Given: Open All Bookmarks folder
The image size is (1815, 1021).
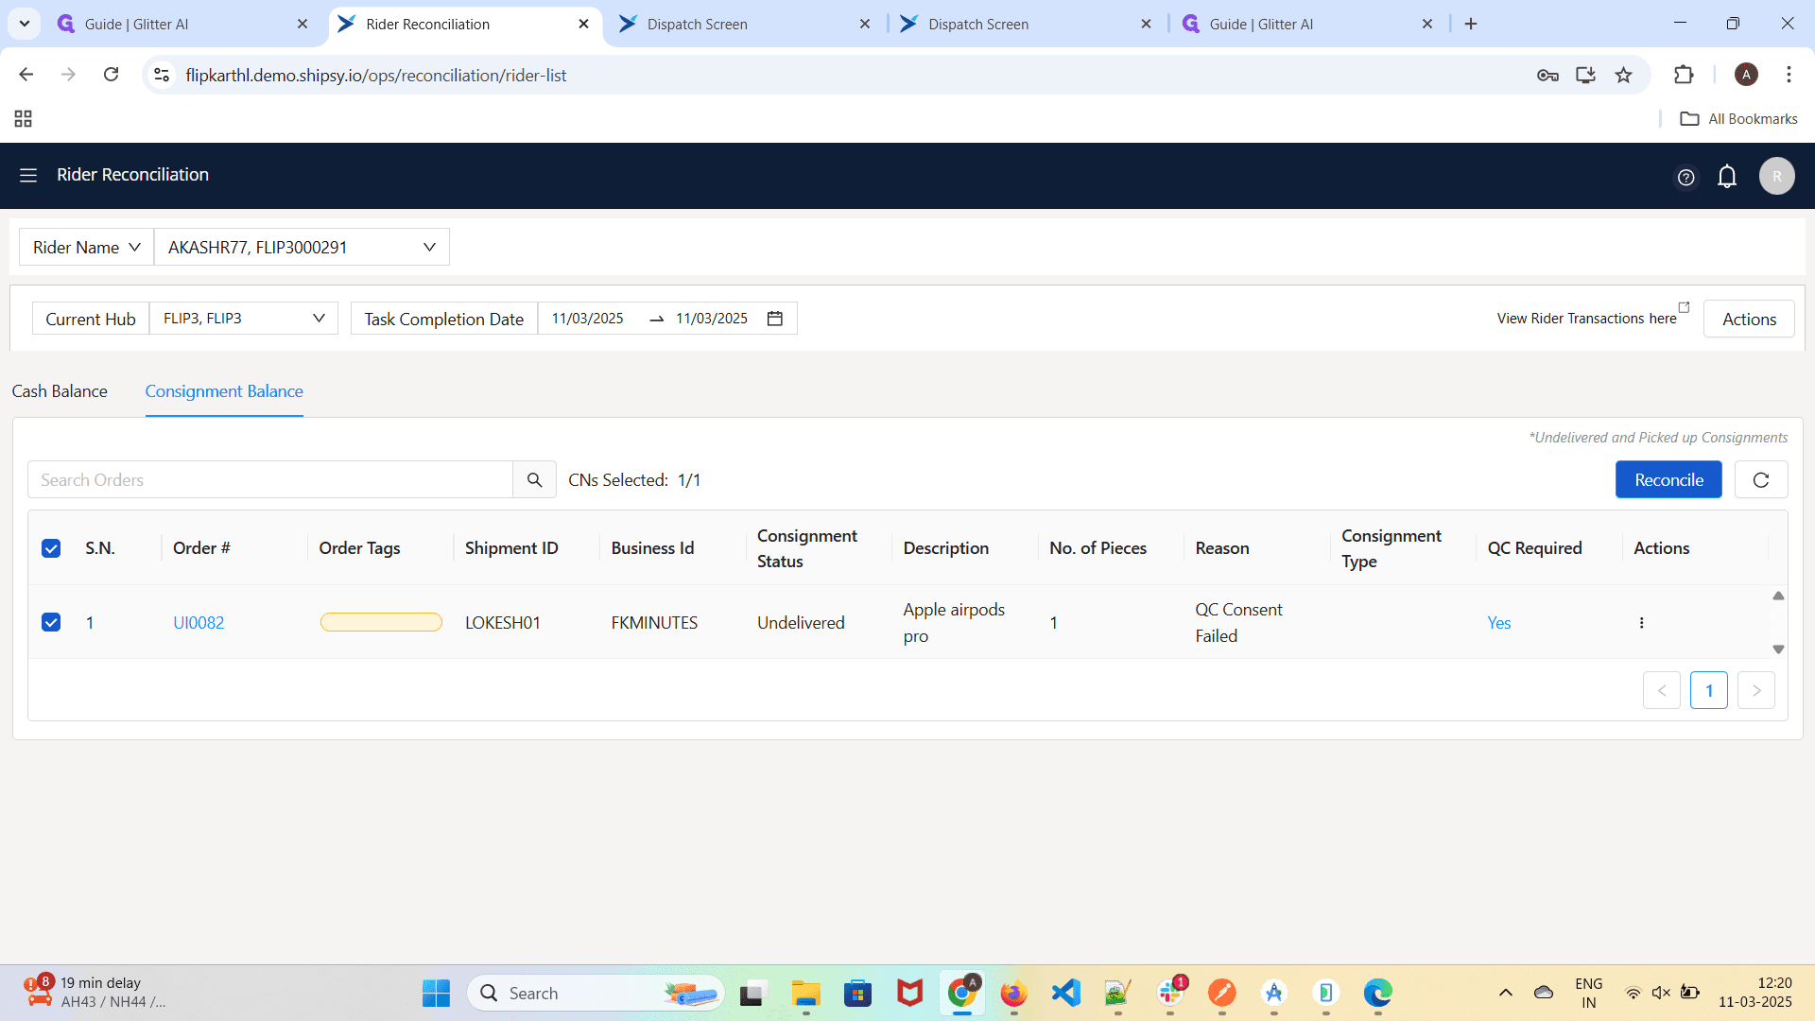Looking at the screenshot, I should [1738, 118].
